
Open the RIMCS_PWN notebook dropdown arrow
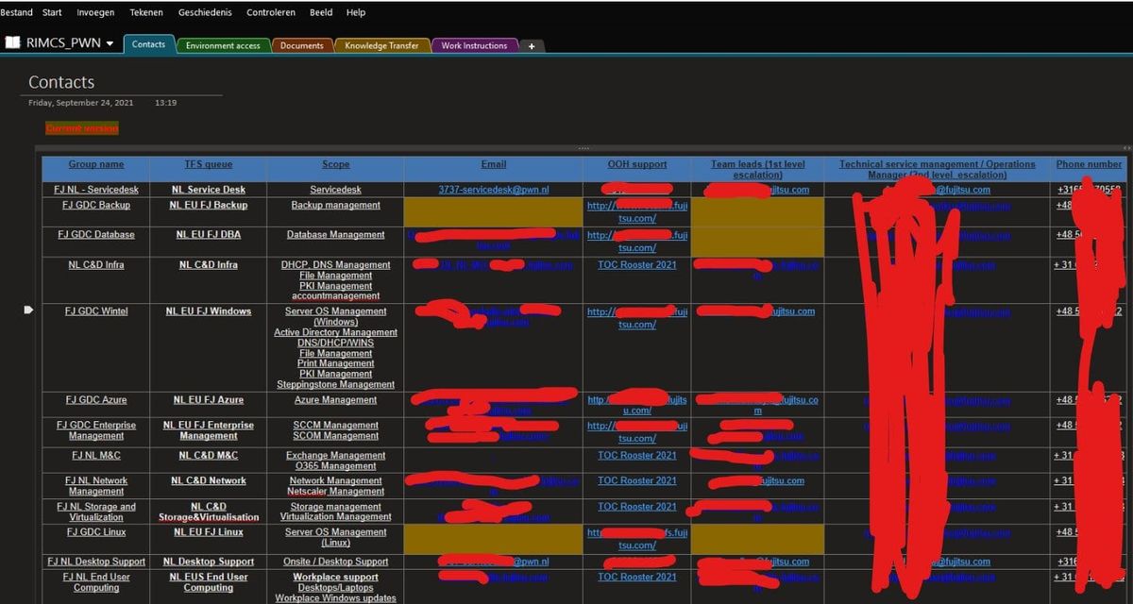pyautogui.click(x=110, y=42)
